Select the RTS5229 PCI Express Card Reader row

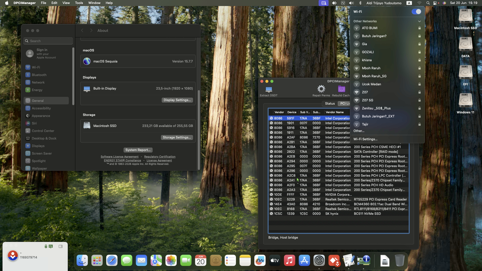tap(339, 199)
